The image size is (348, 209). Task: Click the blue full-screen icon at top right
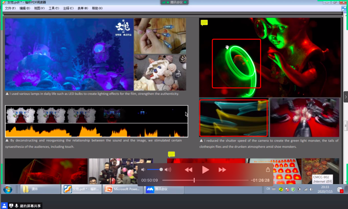(x=344, y=8)
